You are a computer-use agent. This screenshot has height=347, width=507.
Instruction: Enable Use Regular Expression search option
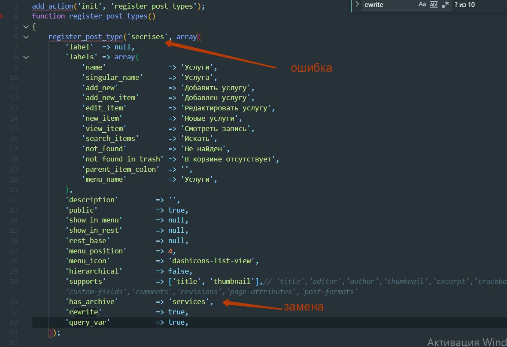pos(445,5)
